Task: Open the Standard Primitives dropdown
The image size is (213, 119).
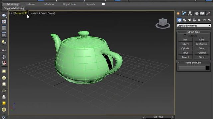Action: click(x=194, y=26)
